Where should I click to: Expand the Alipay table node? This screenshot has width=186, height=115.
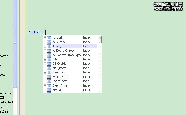click(45, 46)
